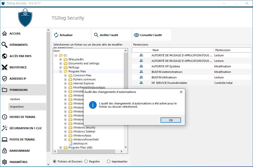The width and height of the screenshot is (253, 167).
Task: Click the Nom column header in Permissions
Action: (182, 50)
